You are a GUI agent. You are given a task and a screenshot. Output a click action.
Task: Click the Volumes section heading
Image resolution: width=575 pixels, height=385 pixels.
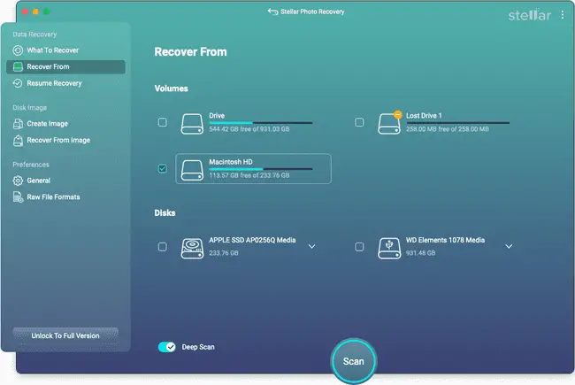click(x=172, y=89)
